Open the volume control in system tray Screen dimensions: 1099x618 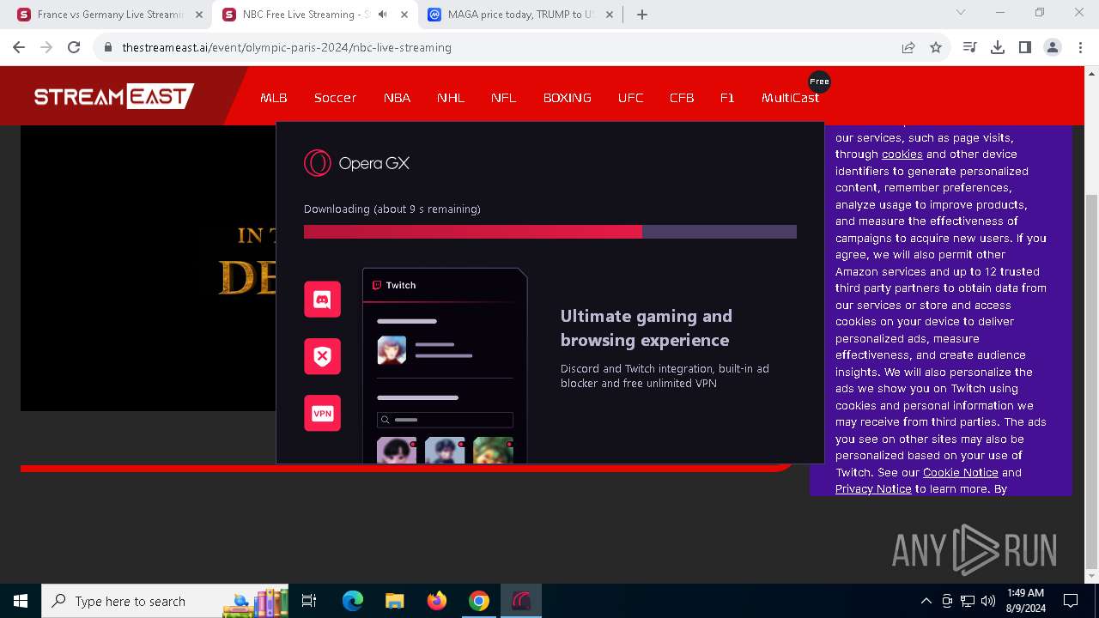(987, 601)
